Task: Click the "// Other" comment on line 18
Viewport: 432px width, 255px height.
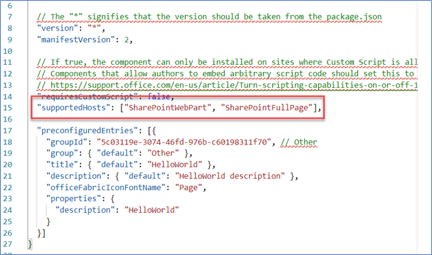Action: [299, 142]
